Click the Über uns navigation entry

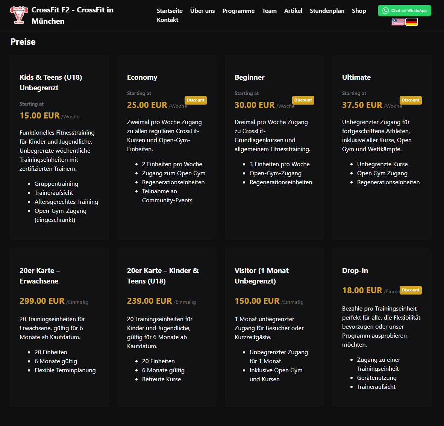coord(202,11)
